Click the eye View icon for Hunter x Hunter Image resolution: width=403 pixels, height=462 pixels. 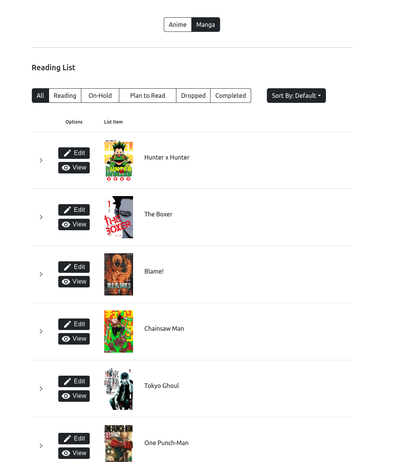point(66,168)
